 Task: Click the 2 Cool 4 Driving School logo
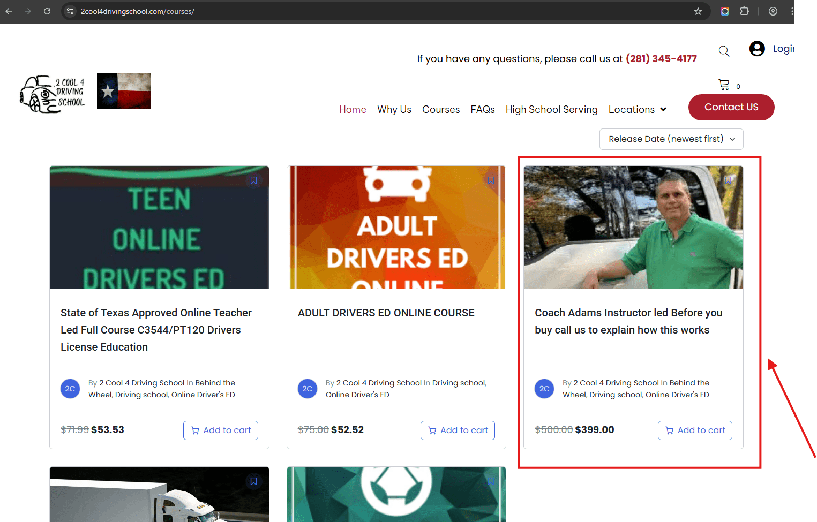53,94
